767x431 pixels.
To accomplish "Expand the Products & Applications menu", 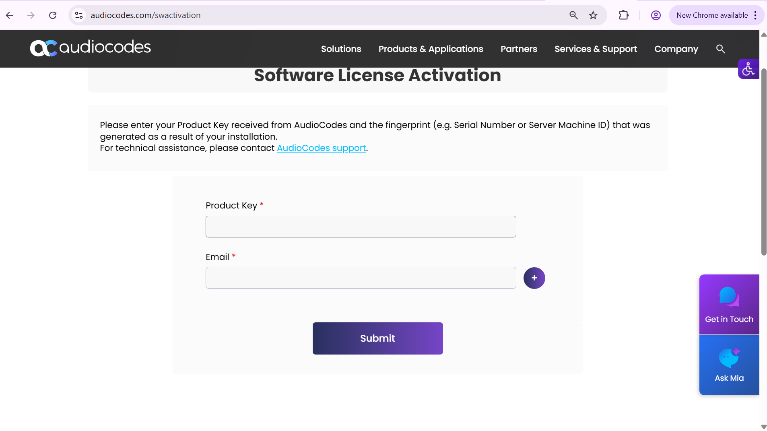I will 431,49.
